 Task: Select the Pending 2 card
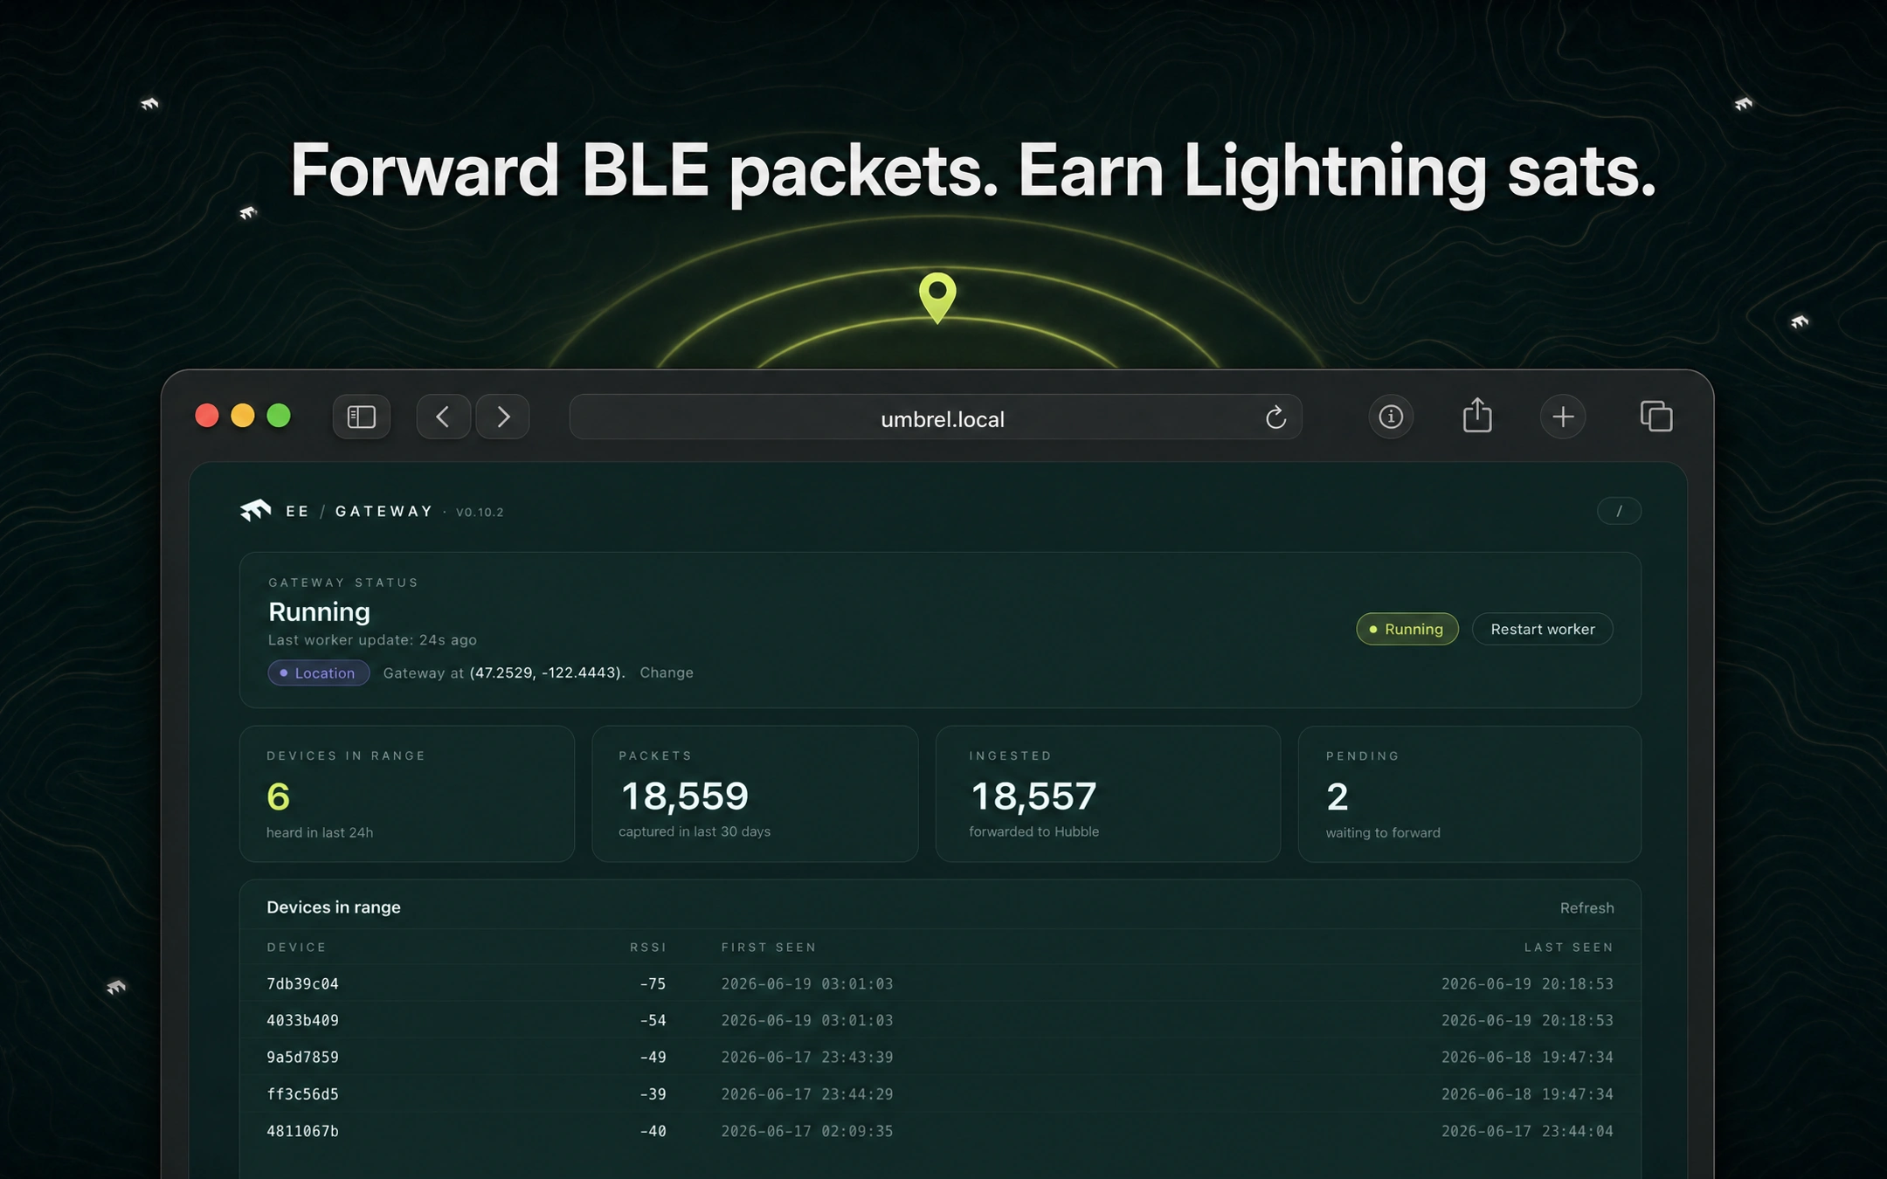[1469, 794]
